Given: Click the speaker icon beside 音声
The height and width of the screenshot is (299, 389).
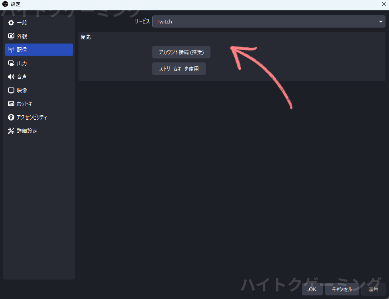Looking at the screenshot, I should pyautogui.click(x=11, y=77).
